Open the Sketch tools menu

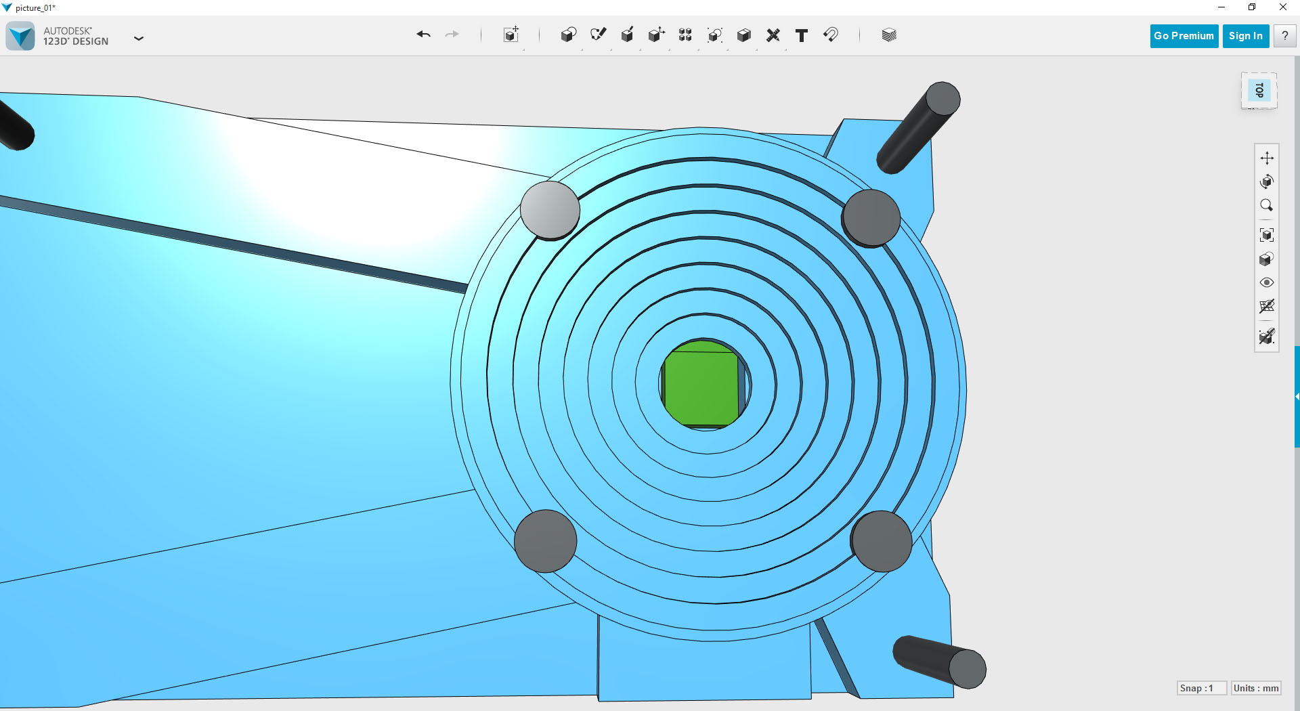[x=598, y=35]
